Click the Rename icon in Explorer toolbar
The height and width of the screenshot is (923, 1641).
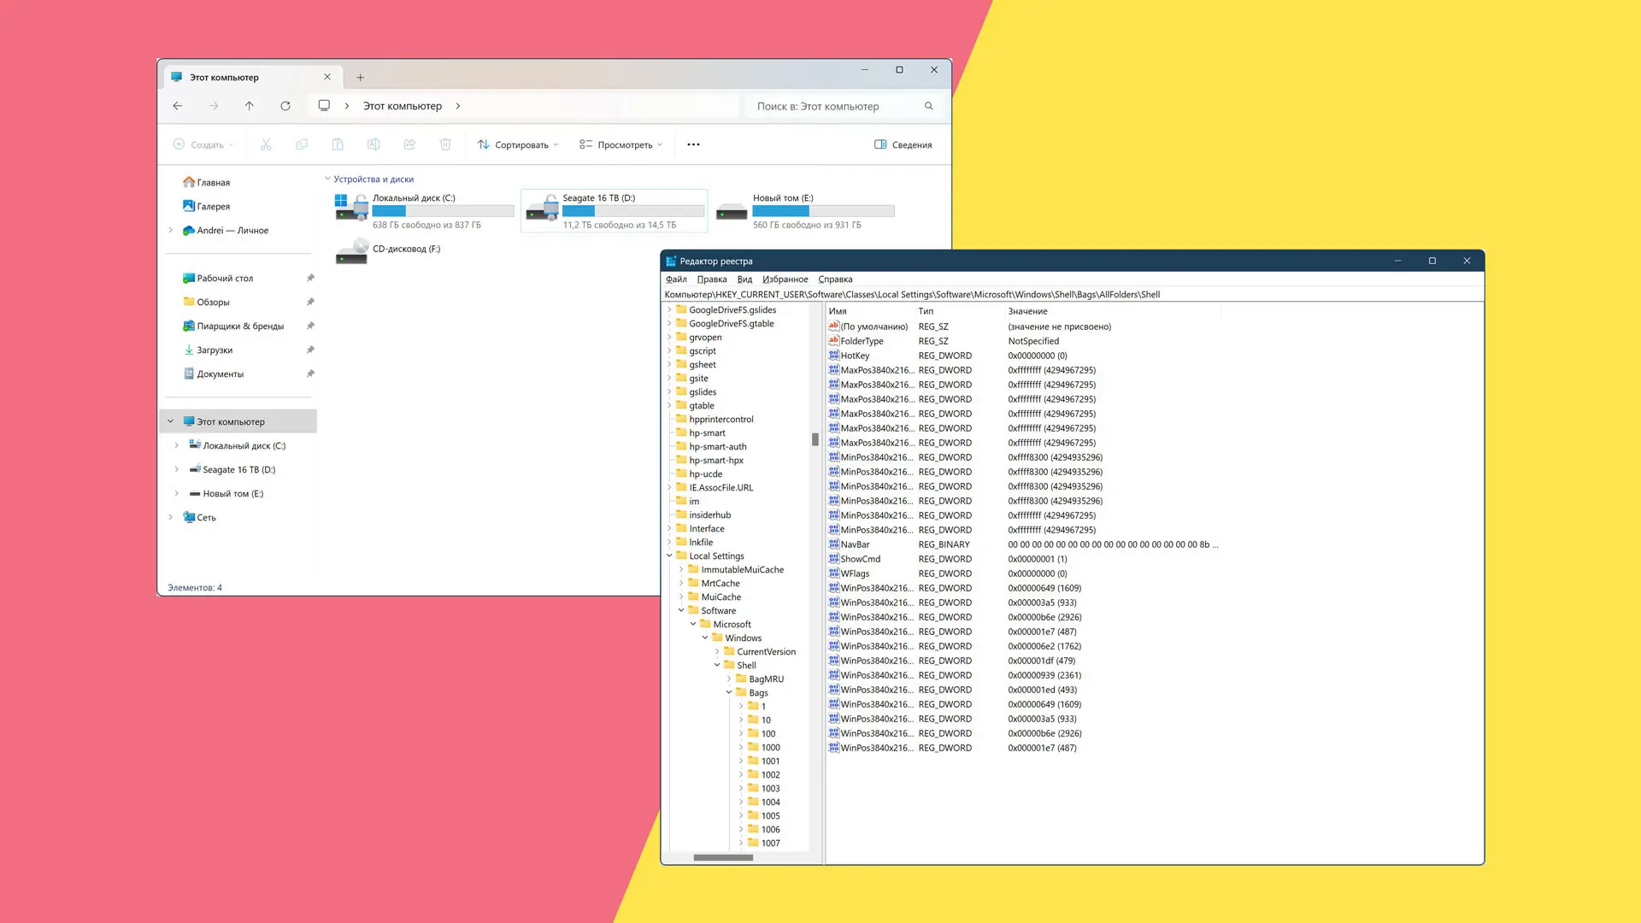click(x=373, y=144)
